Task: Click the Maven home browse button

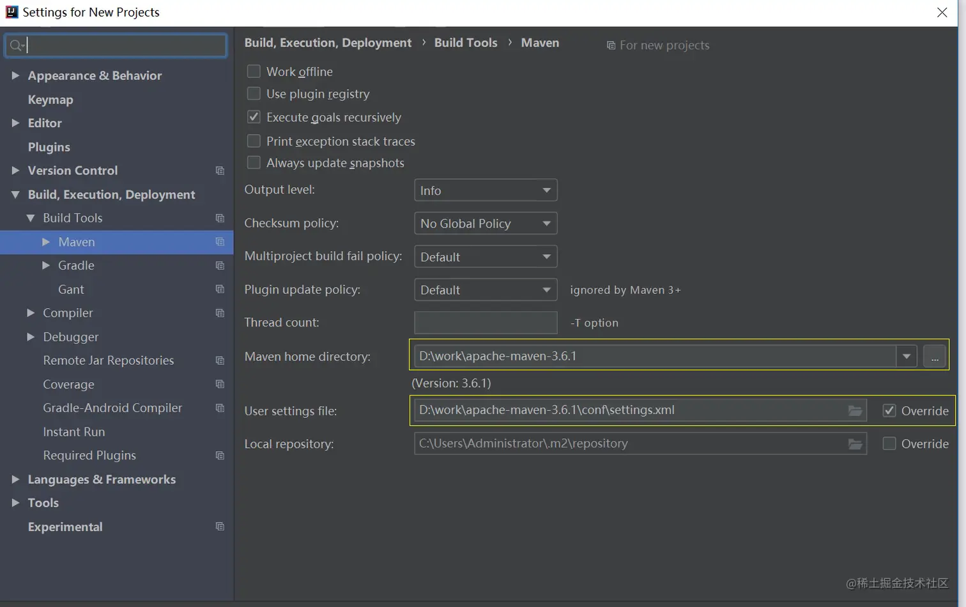Action: (934, 357)
